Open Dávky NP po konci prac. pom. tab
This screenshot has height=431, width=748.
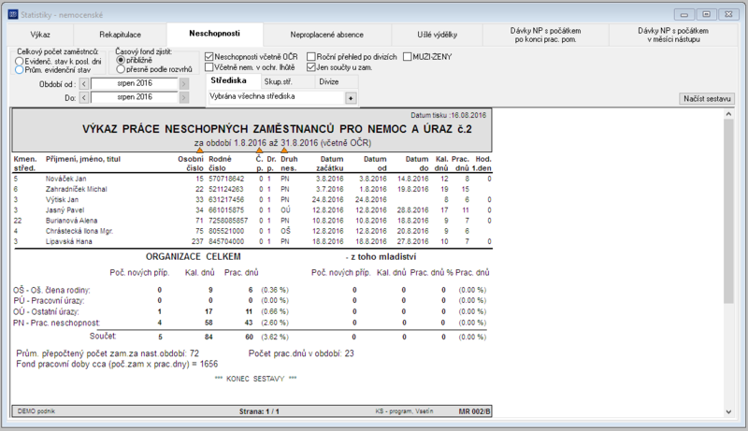(x=545, y=35)
